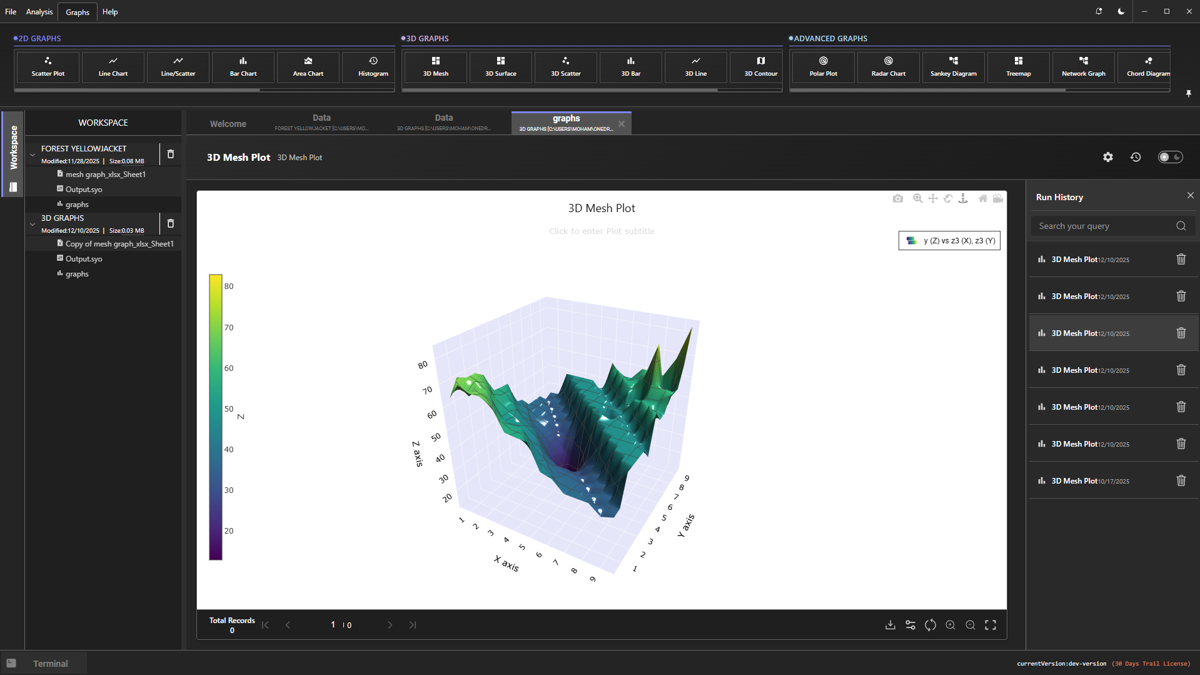
Task: Delete the 10/17/2025 3D Mesh Plot run
Action: [x=1181, y=480]
